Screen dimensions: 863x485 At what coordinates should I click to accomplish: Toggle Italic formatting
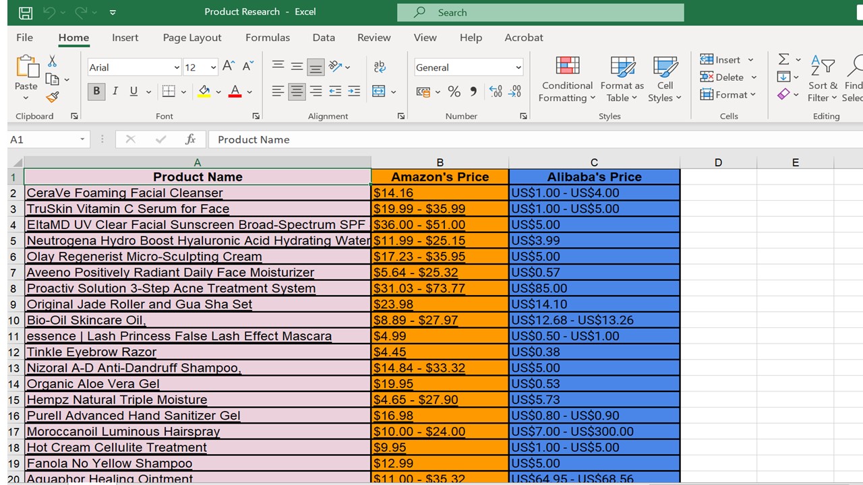[x=115, y=92]
